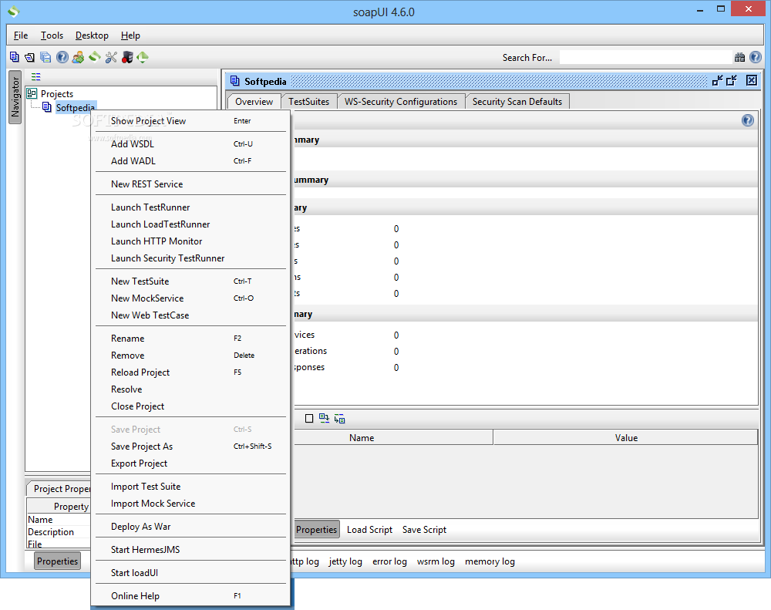Click the green soapUI Pro diamond icon

(94, 58)
